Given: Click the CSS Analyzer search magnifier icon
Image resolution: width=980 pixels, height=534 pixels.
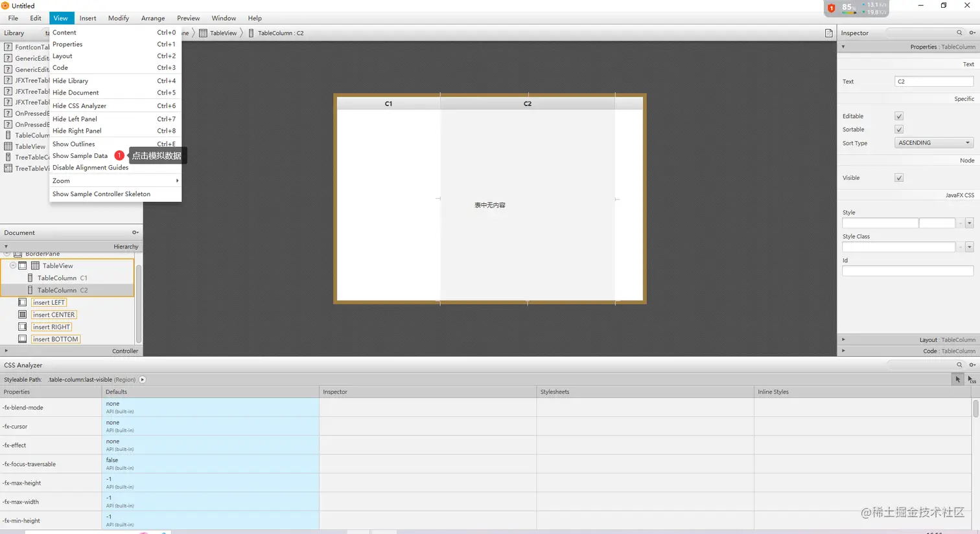Looking at the screenshot, I should coord(959,365).
